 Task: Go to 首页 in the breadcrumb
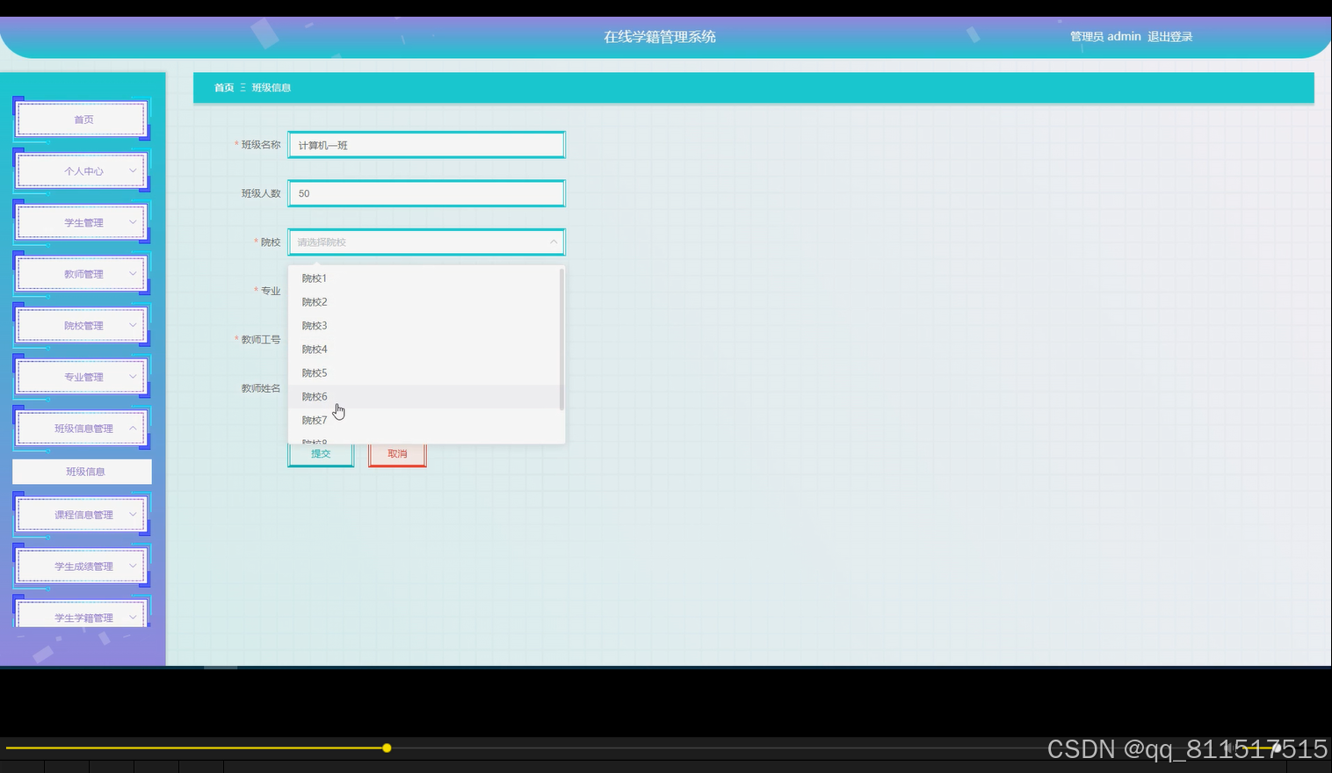click(224, 88)
